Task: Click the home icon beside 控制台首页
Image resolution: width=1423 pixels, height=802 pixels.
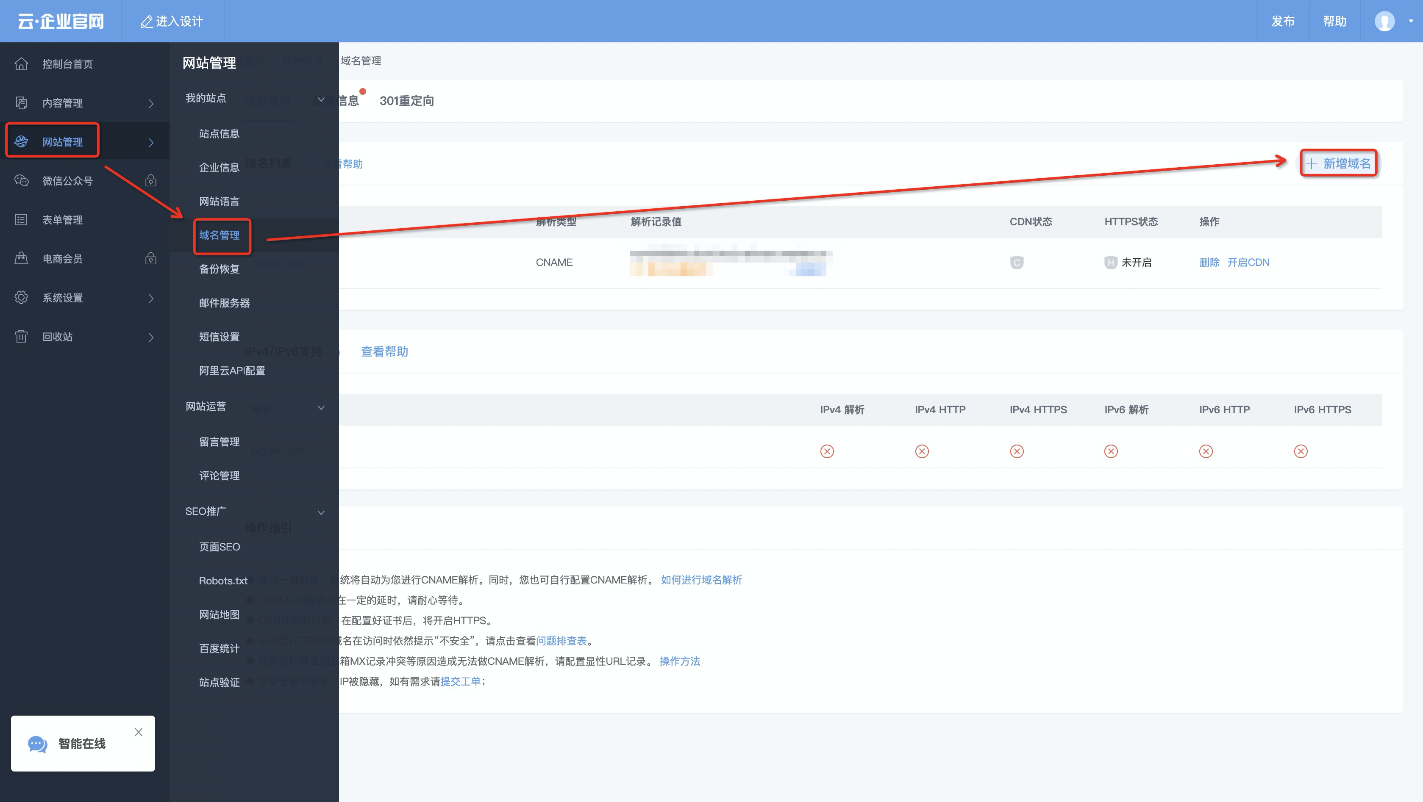Action: tap(21, 64)
